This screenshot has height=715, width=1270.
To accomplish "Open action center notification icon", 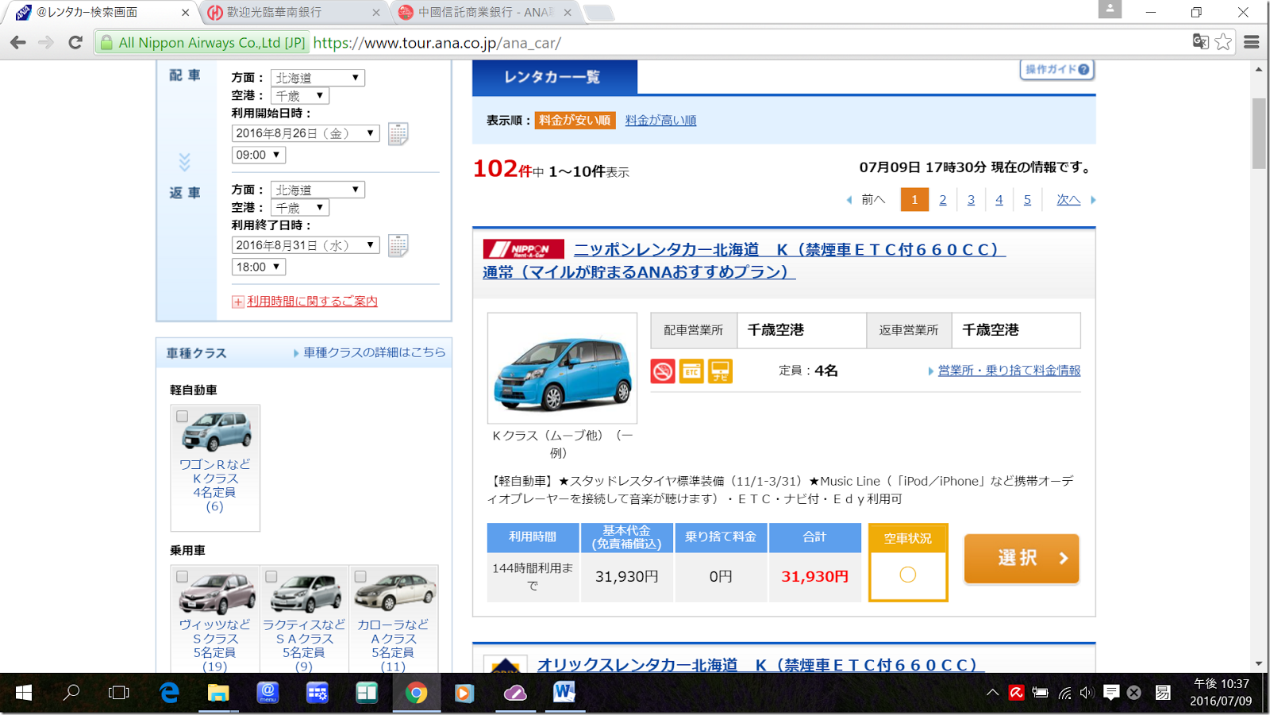I will 1111,693.
